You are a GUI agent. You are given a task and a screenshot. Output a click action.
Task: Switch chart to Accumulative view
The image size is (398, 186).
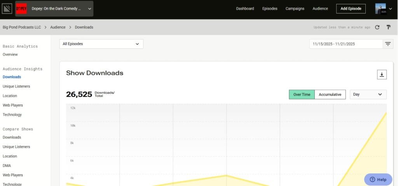pos(330,94)
